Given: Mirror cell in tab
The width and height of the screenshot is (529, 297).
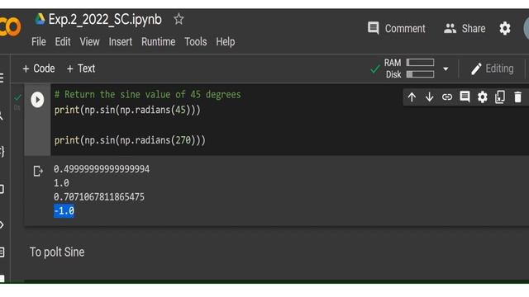Looking at the screenshot, I should coord(500,97).
